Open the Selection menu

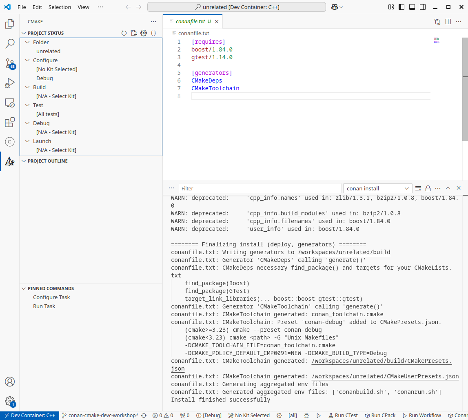click(x=60, y=7)
